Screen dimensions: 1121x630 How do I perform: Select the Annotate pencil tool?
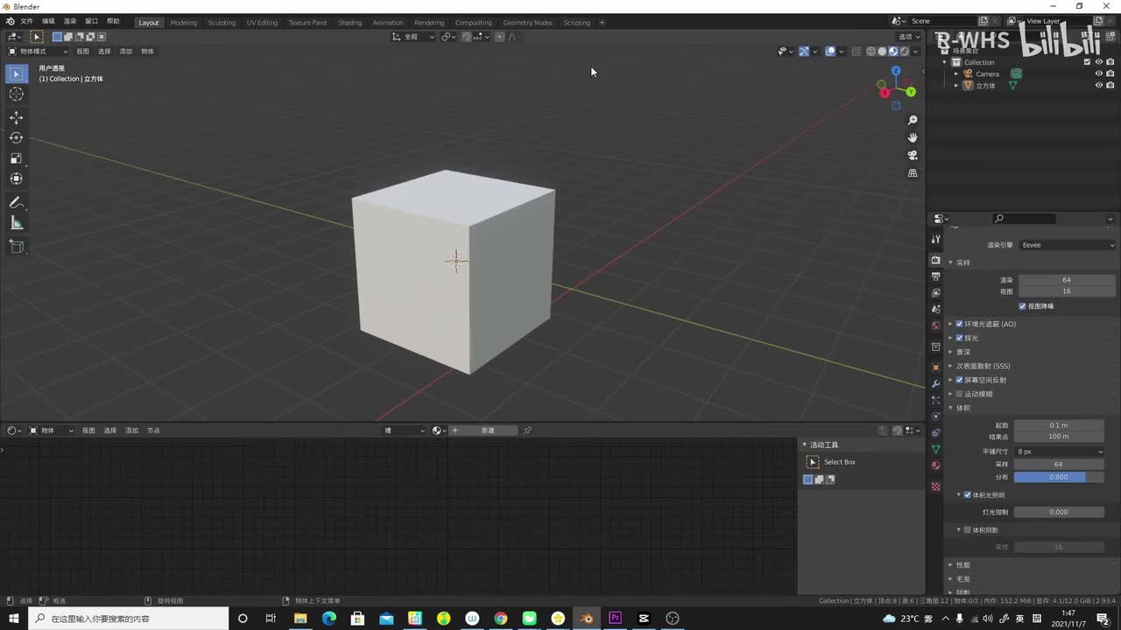pos(17,203)
